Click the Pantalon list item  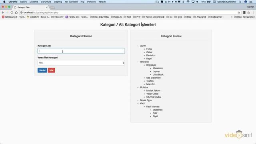pyautogui.click(x=151, y=56)
